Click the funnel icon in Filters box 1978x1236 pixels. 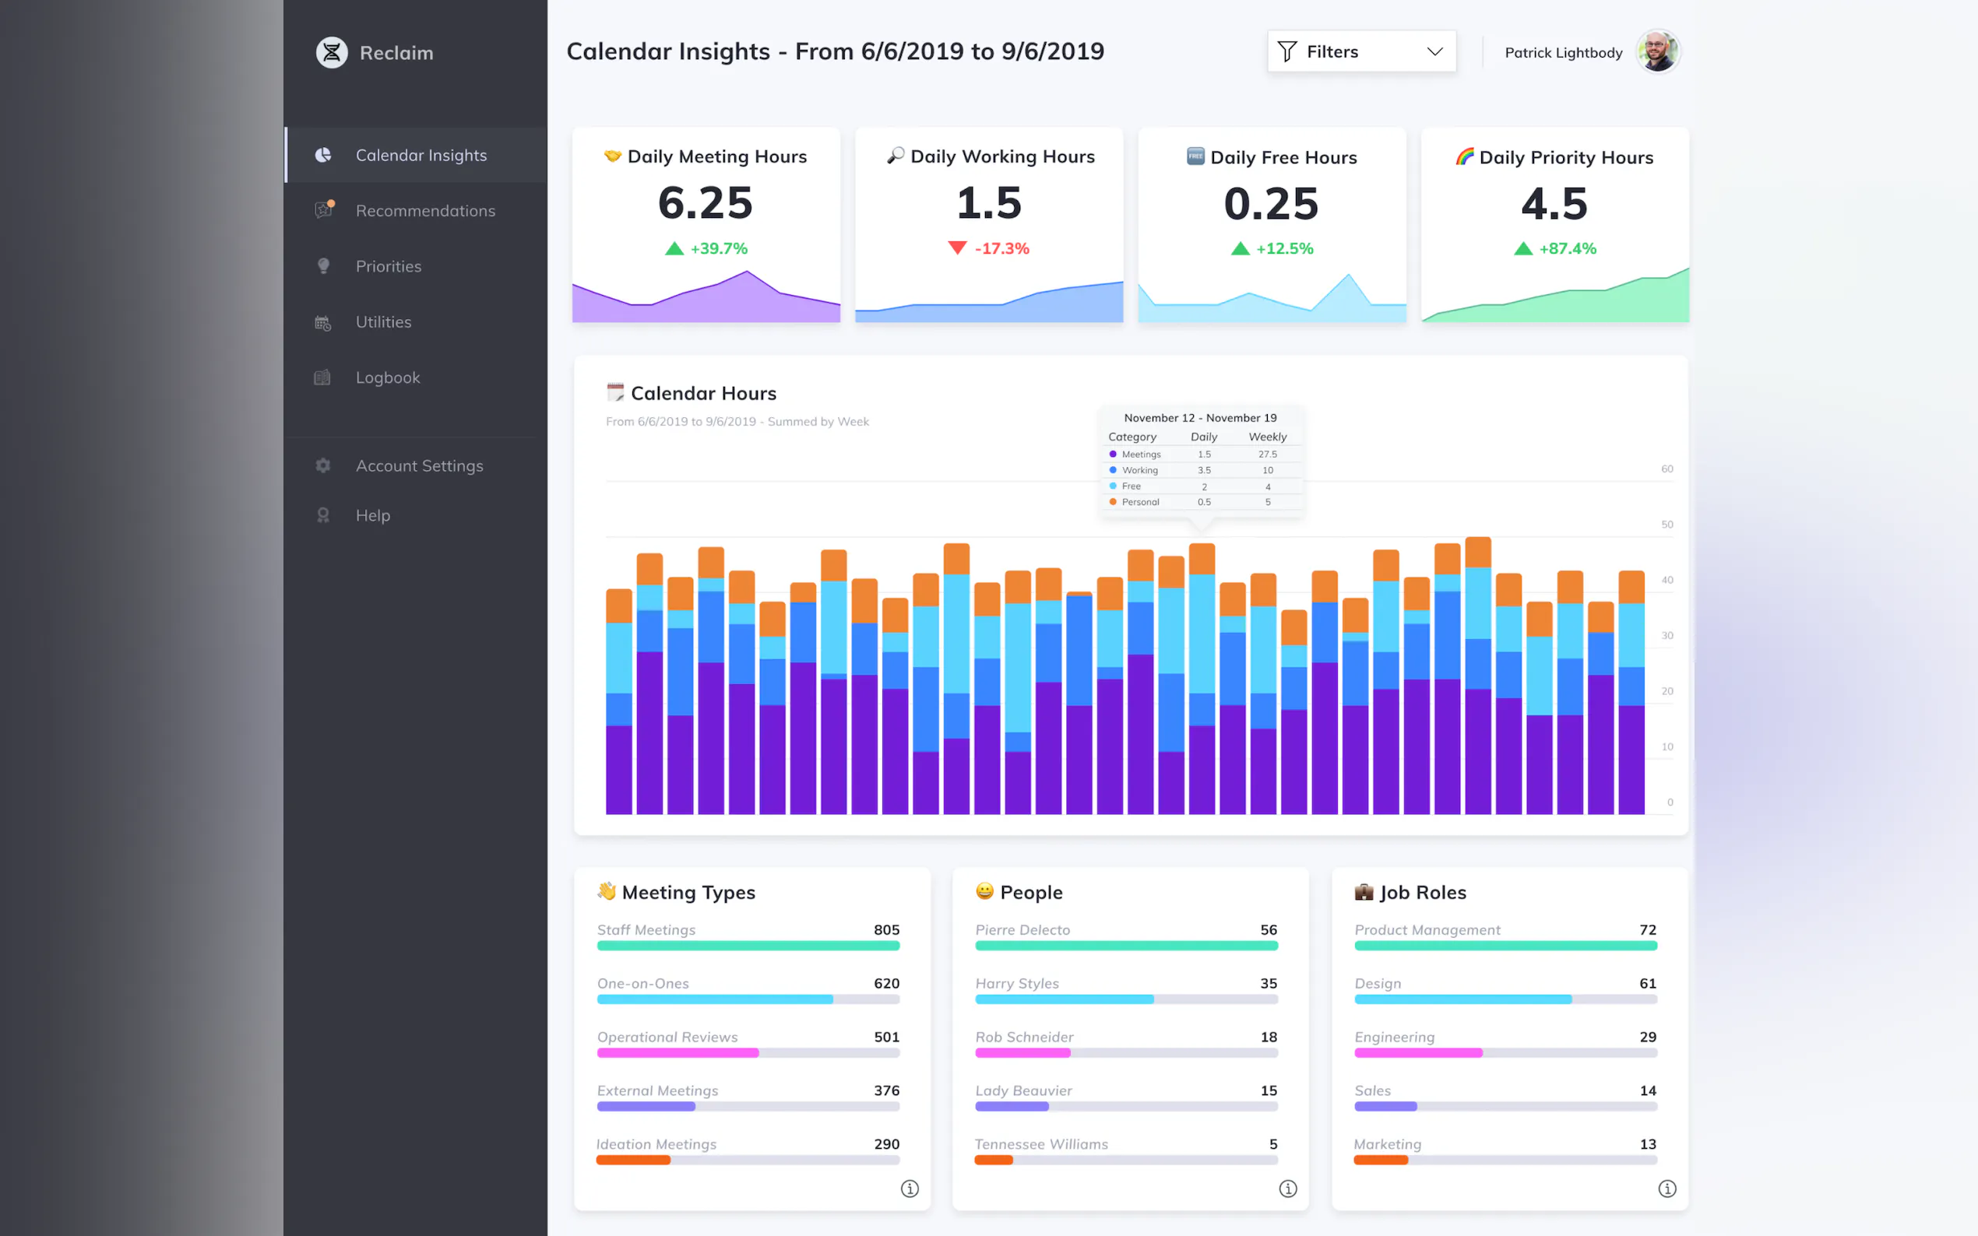pos(1287,51)
